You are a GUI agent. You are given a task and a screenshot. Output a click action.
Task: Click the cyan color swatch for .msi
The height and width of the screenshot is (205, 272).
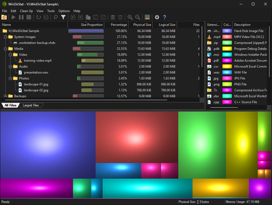tap(227, 55)
